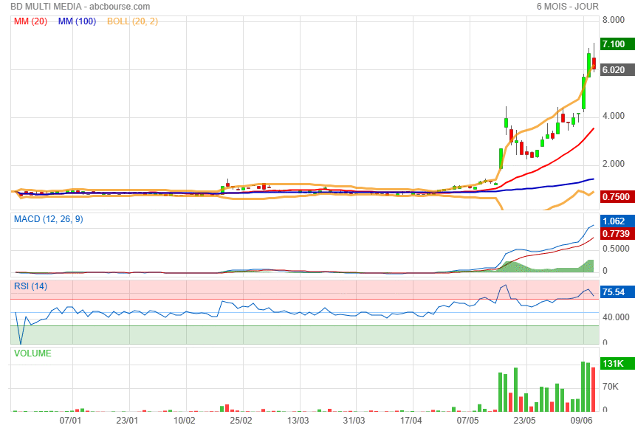Click the 25/02 date label

(241, 421)
